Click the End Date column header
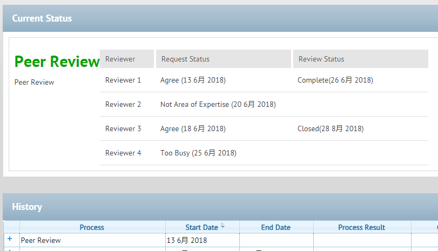This screenshot has height=251, width=438. tap(275, 227)
